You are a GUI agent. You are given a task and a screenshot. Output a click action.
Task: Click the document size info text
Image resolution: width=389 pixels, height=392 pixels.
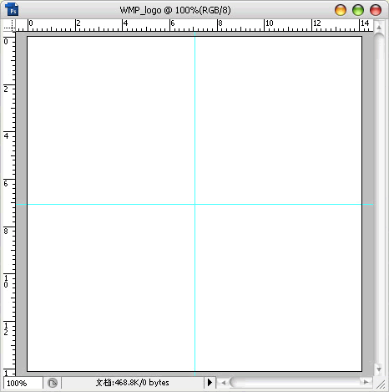(133, 383)
